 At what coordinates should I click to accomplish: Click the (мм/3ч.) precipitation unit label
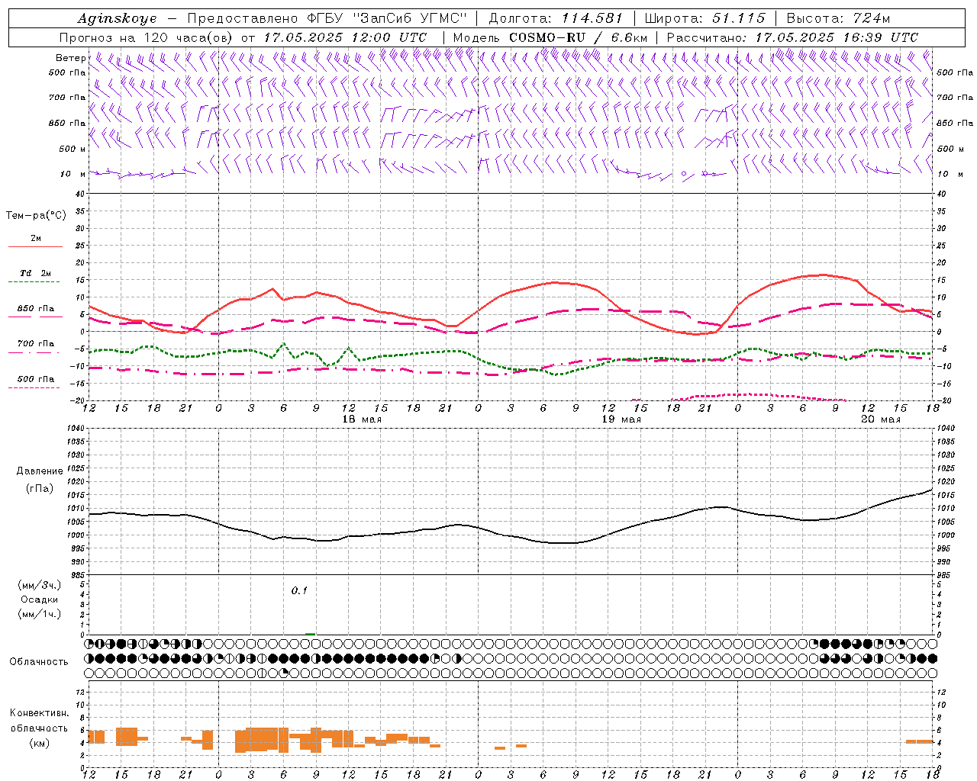click(40, 585)
